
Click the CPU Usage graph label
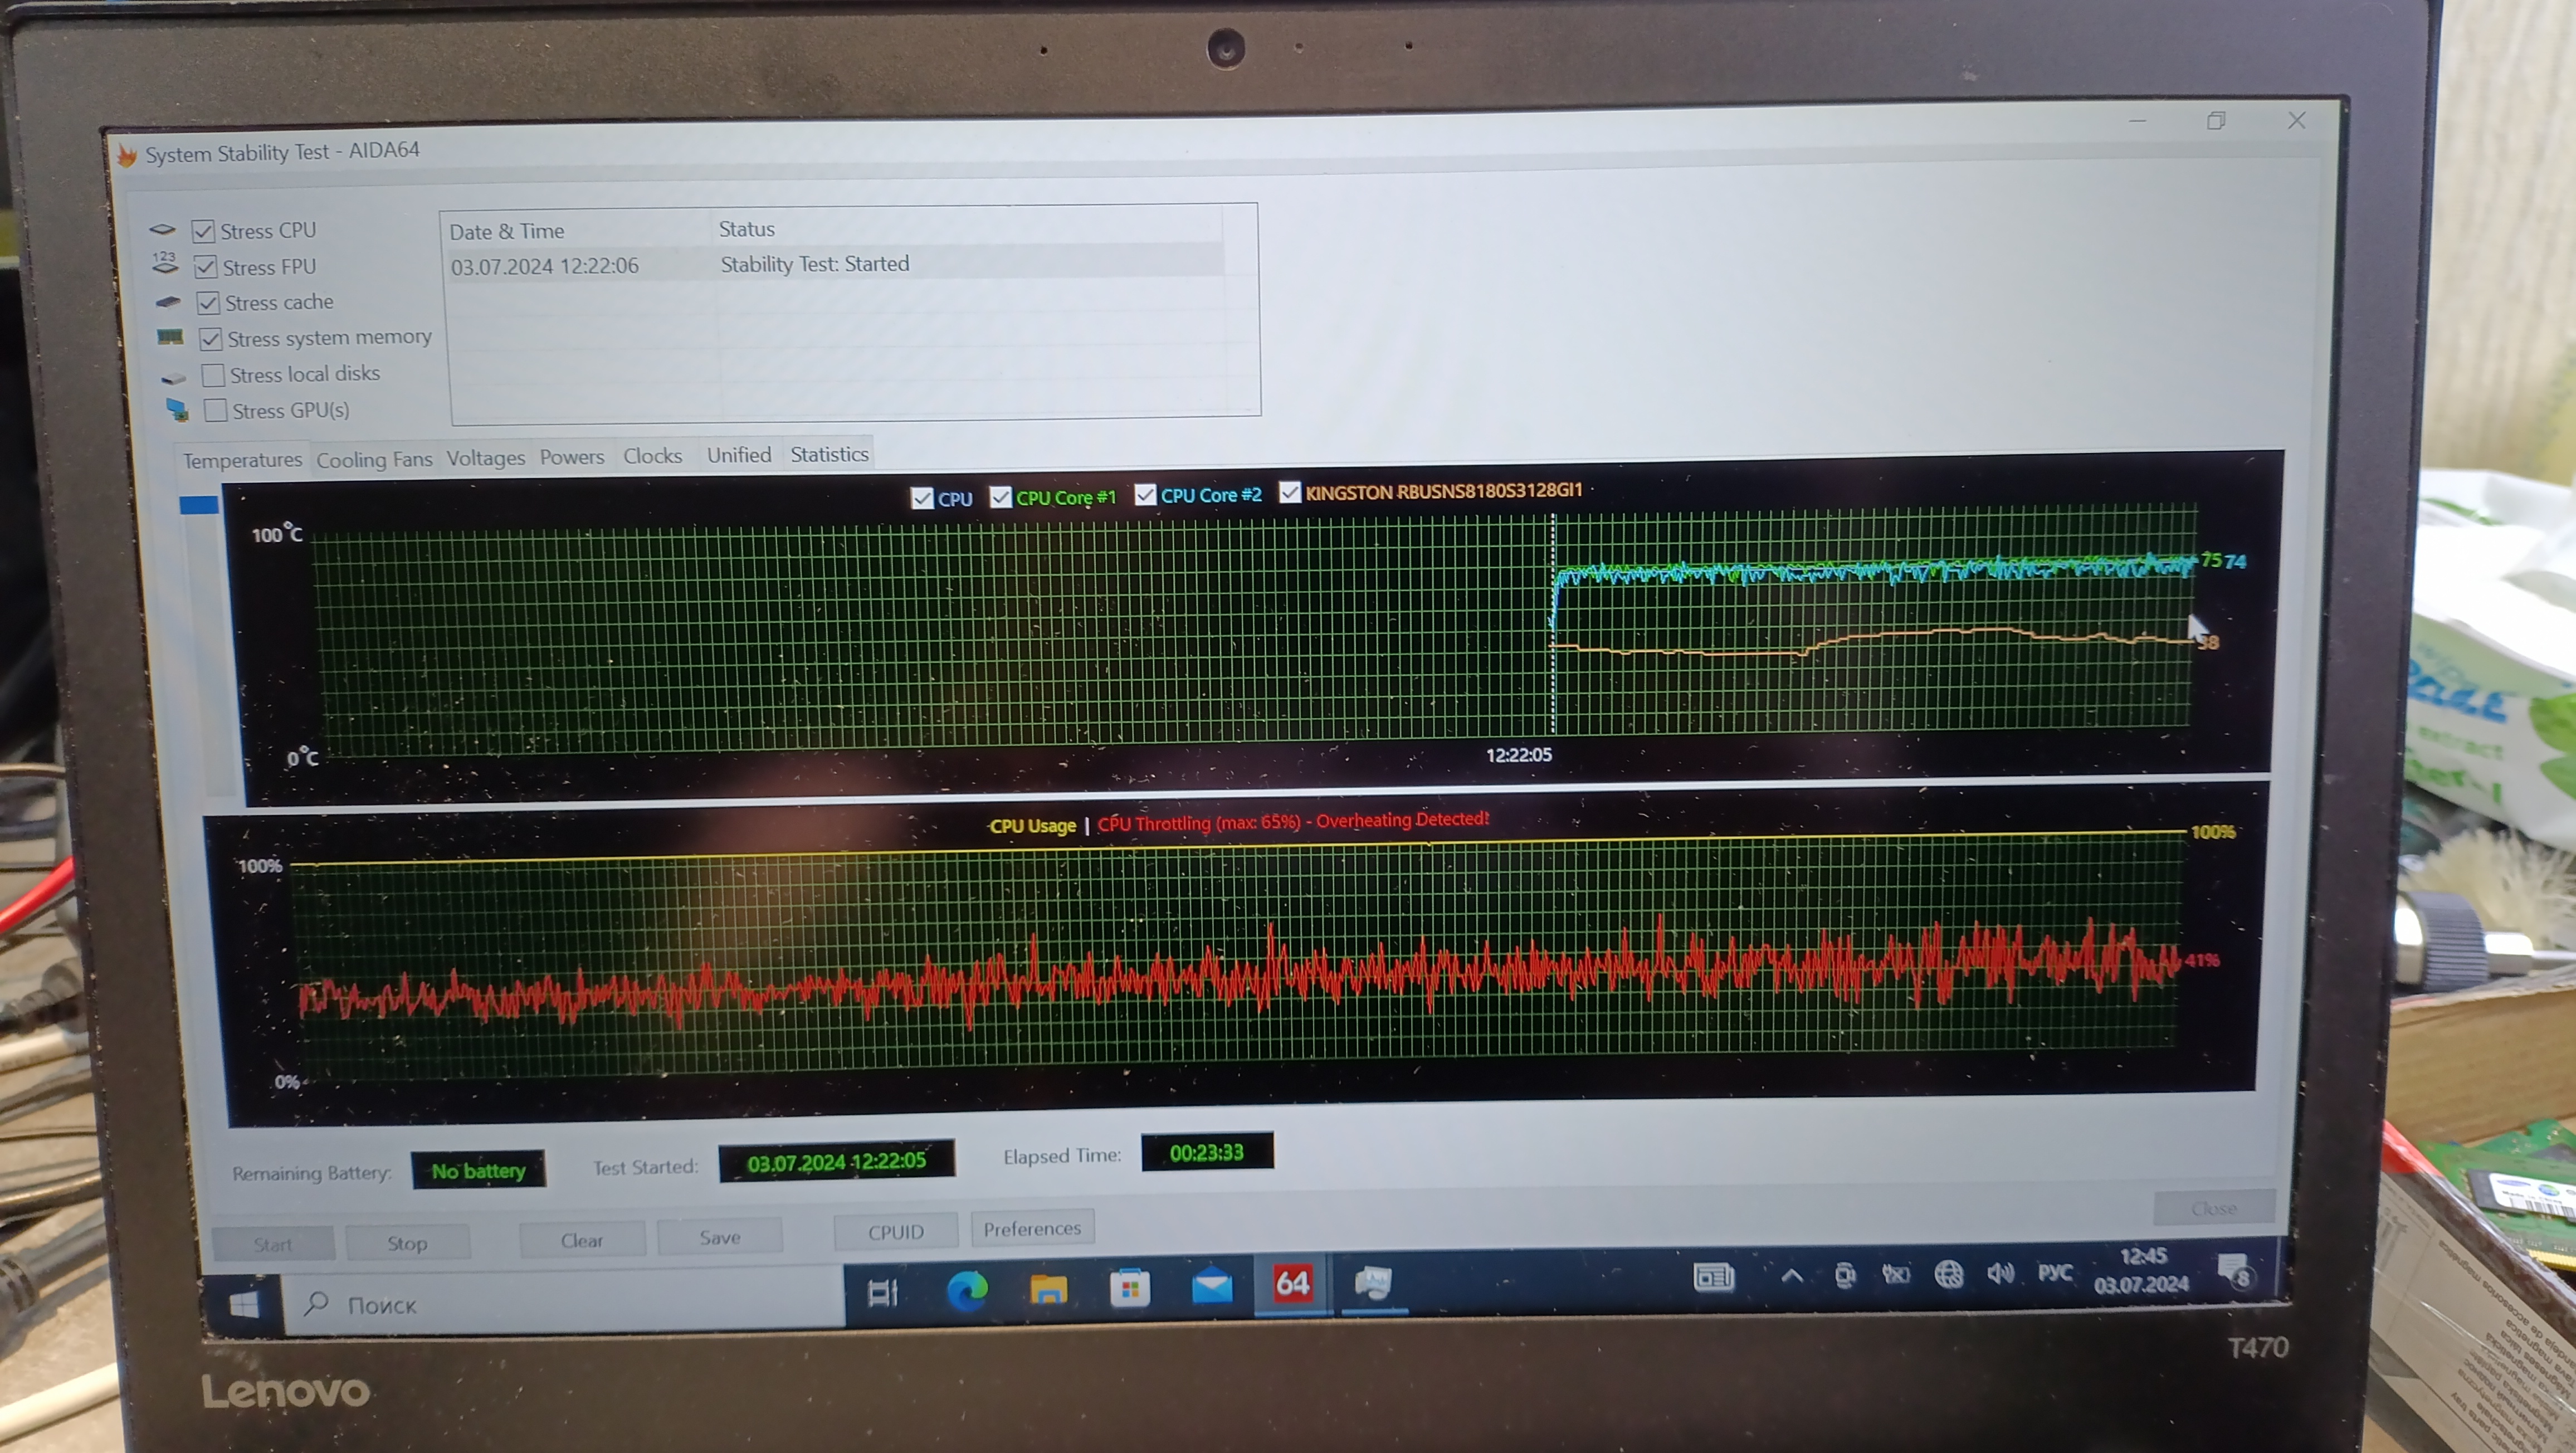click(x=1032, y=826)
